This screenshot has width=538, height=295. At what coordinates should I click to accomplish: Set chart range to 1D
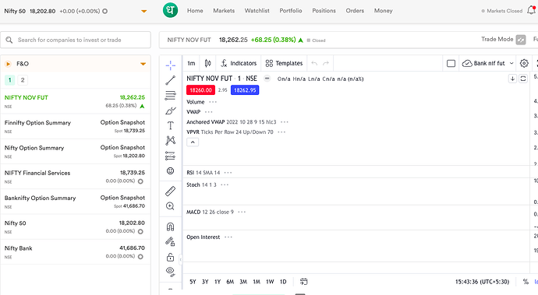coord(283,282)
